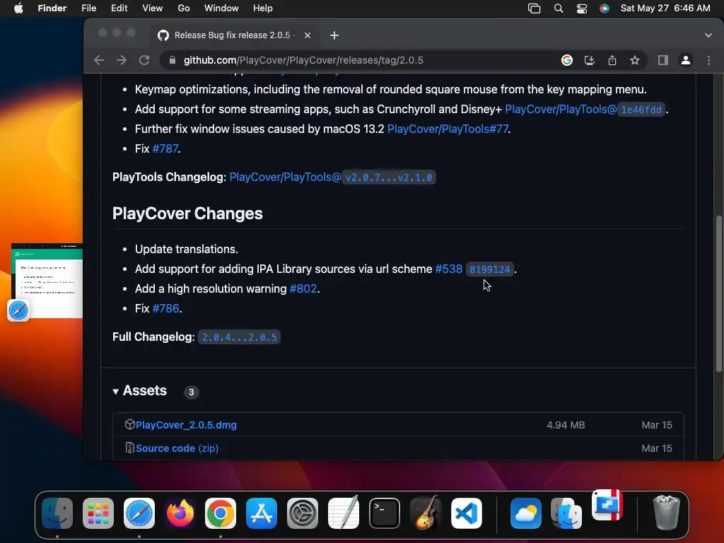The image size is (724, 543).
Task: Bookmark this page with the star icon
Action: [635, 60]
